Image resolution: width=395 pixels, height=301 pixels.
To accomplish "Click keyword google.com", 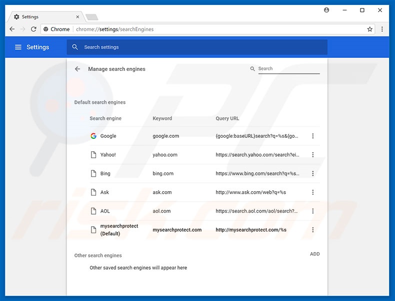I will [x=166, y=136].
